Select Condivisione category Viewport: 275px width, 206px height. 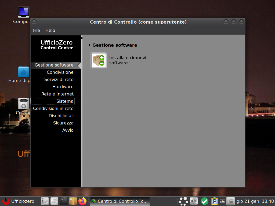(x=60, y=72)
